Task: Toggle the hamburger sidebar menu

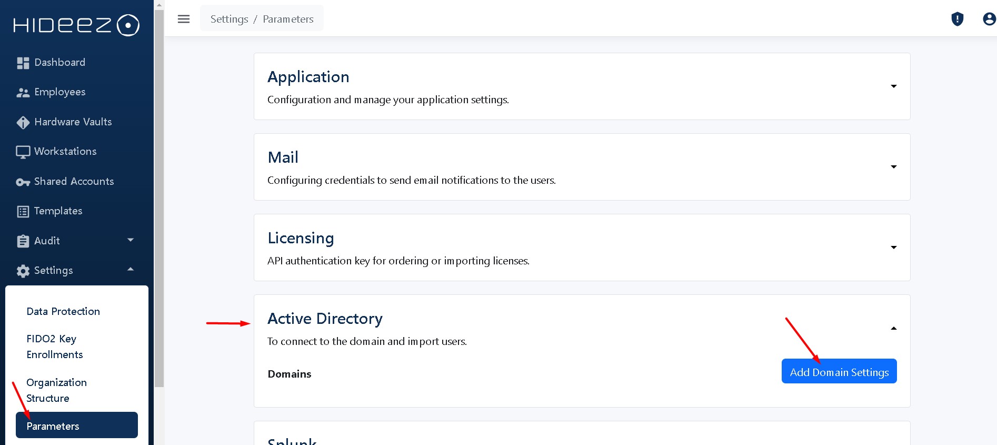Action: tap(184, 19)
